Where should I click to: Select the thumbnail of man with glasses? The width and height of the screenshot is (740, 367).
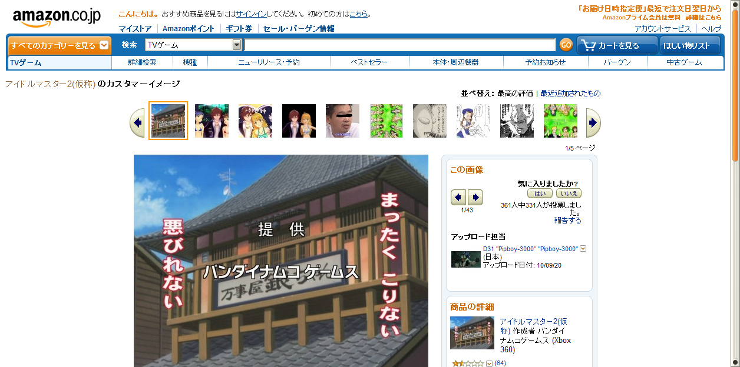(342, 121)
